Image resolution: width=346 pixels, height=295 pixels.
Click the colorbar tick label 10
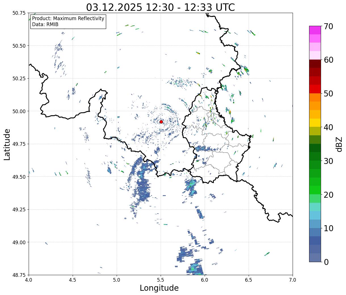click(x=328, y=228)
